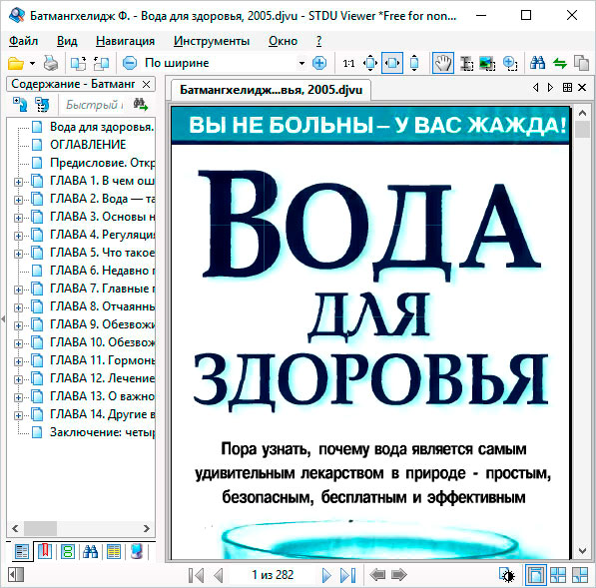Navigate forward in view history

coord(399,575)
